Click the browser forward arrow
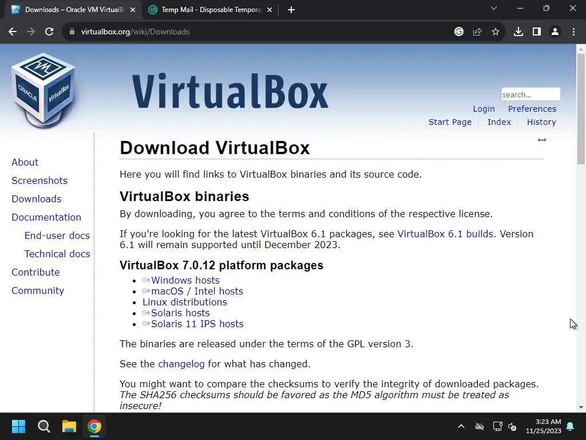 (31, 32)
